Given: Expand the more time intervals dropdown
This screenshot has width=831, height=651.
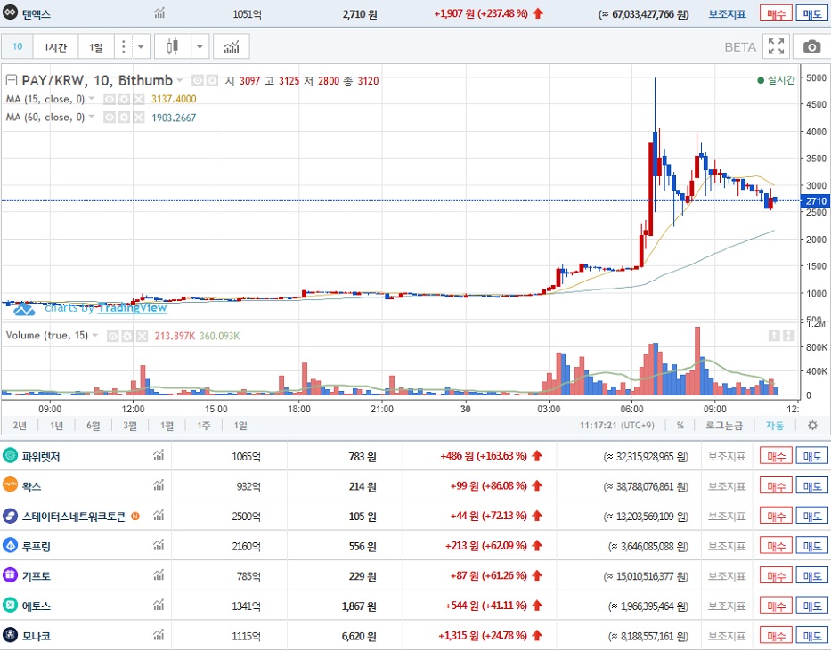Looking at the screenshot, I should (x=141, y=46).
